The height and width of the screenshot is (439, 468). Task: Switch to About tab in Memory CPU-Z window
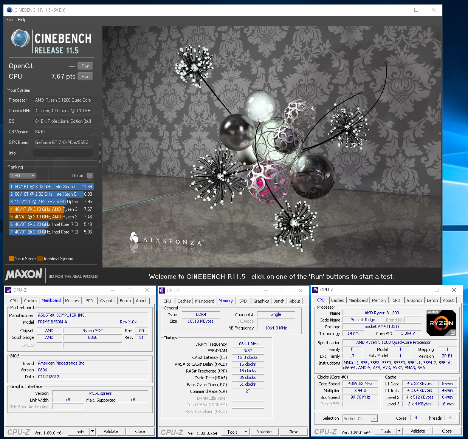(295, 301)
